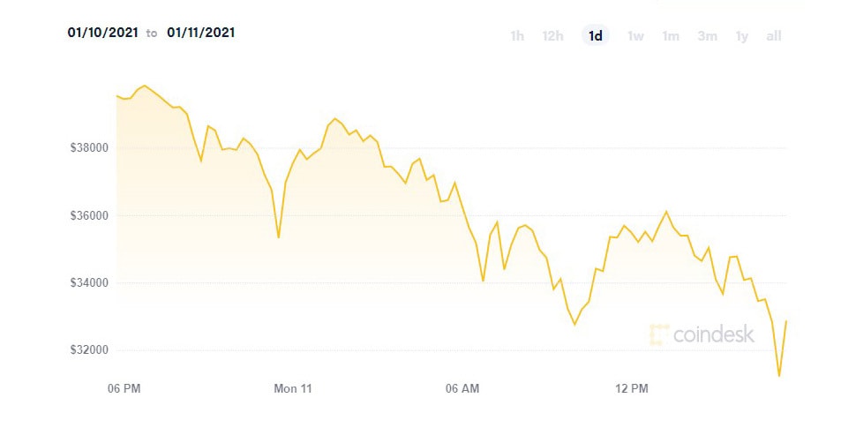Choose the 3m time range

707,36
